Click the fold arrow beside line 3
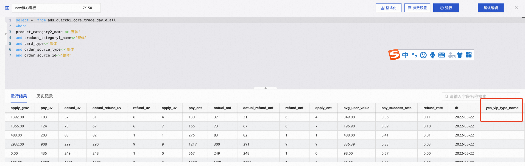525x166 pixels. [6, 34]
